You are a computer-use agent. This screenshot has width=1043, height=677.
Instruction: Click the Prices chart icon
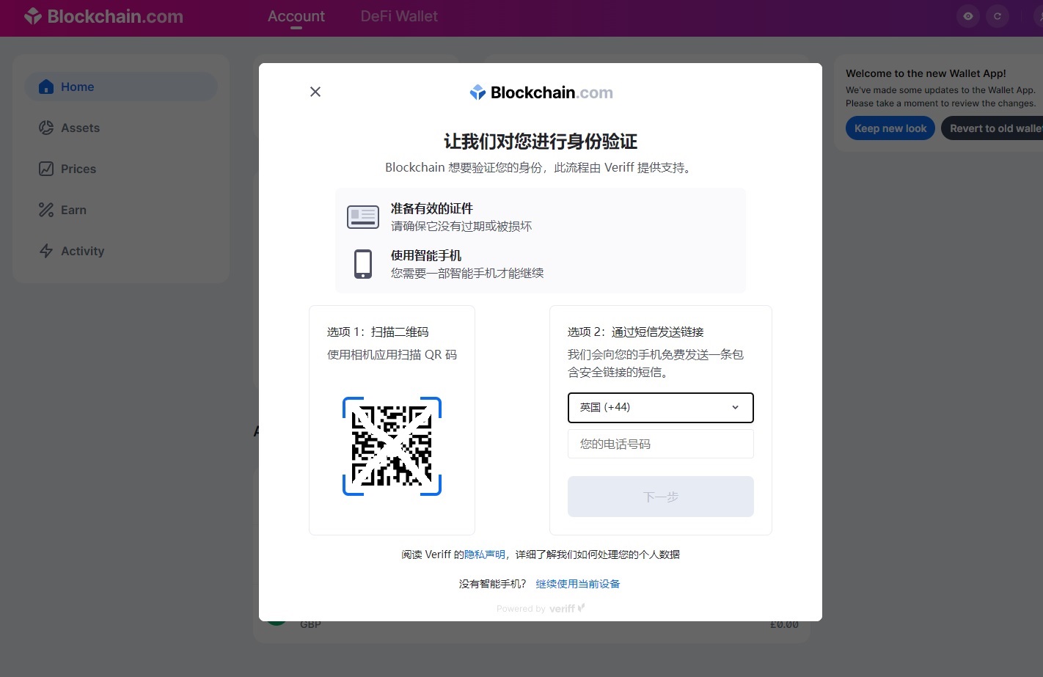[46, 169]
